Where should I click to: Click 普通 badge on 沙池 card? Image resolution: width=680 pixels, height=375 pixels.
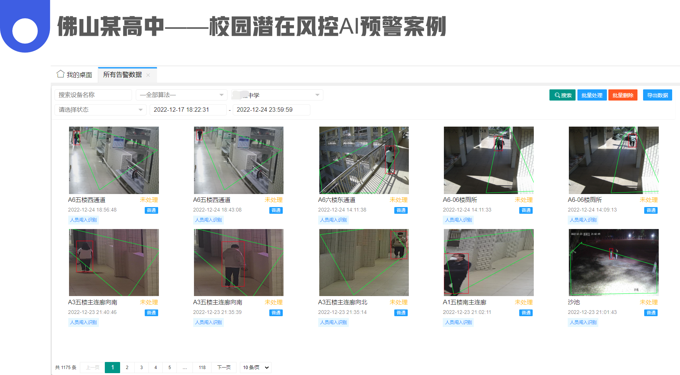[651, 313]
